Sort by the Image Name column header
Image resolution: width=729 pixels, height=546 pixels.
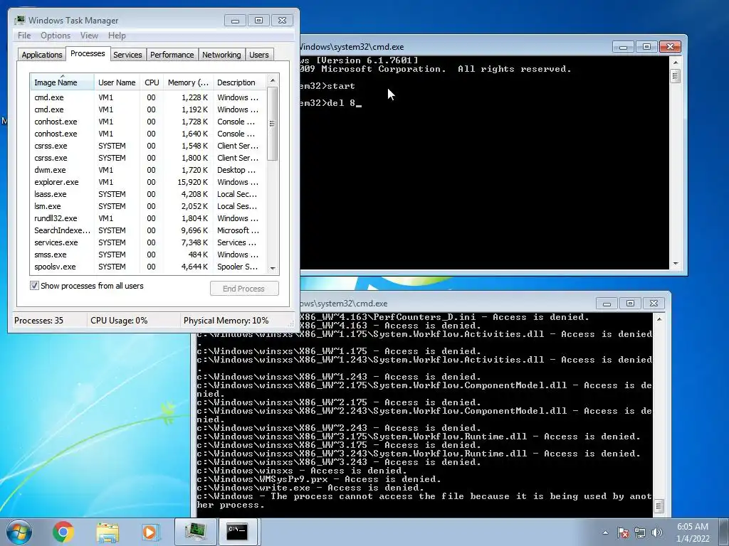point(62,82)
